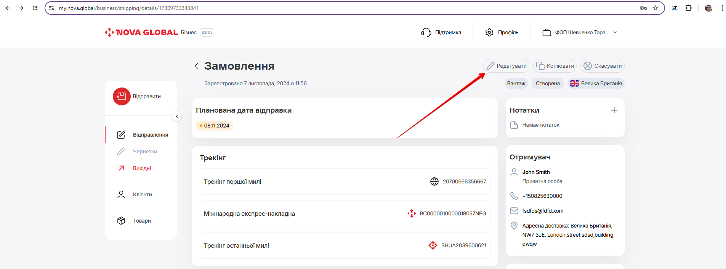Go back using the arrow beside Замовлення
The image size is (726, 269).
pos(197,66)
